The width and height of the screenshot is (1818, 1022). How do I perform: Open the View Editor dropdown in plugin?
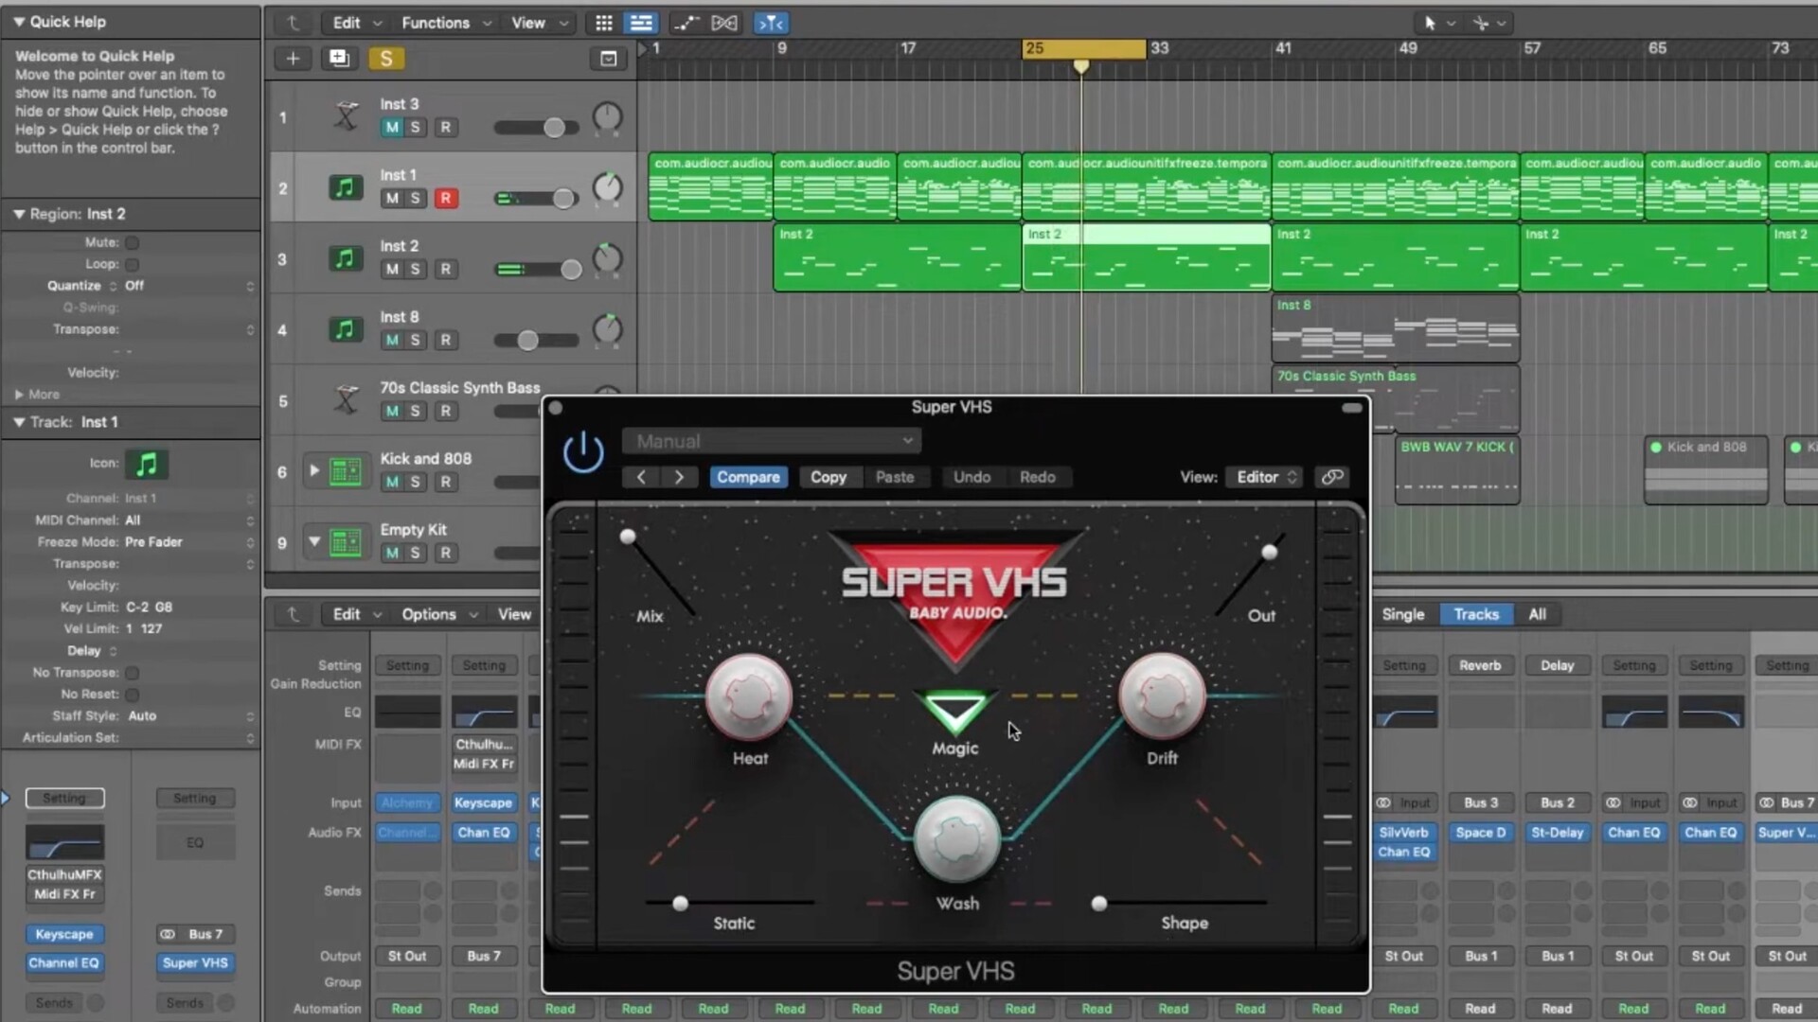[1263, 477]
